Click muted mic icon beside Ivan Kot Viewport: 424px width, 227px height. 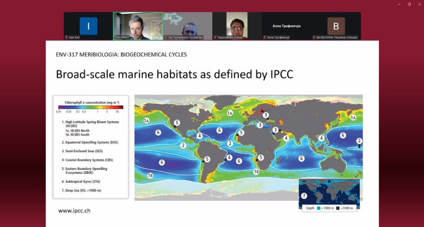coord(66,38)
